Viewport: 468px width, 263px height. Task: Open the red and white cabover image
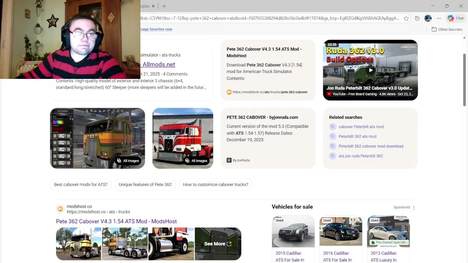(x=183, y=138)
